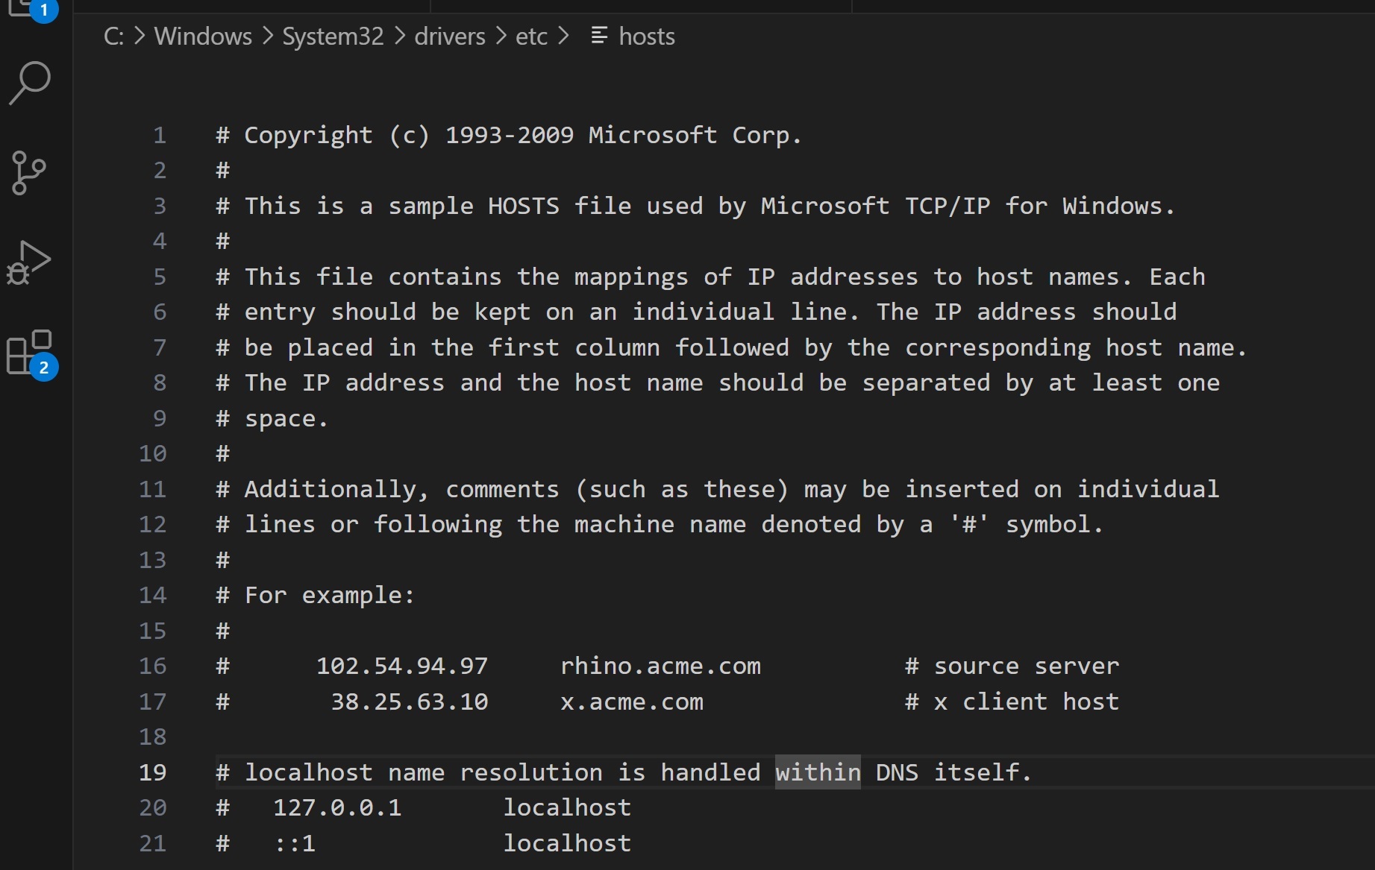The width and height of the screenshot is (1375, 870).
Task: Place cursor in empty line 18
Action: tap(746, 737)
